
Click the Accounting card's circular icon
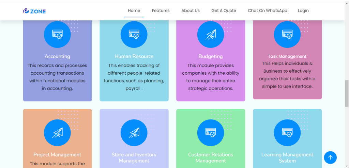[57, 35]
